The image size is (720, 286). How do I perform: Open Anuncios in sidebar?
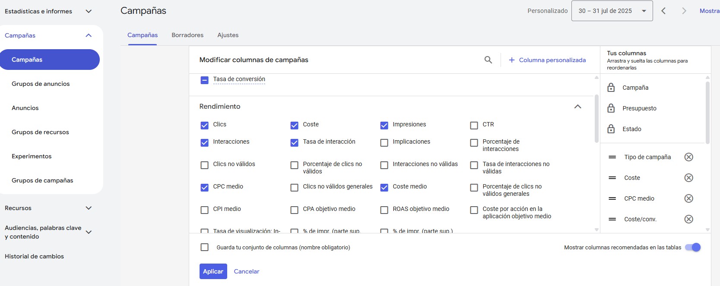[25, 108]
